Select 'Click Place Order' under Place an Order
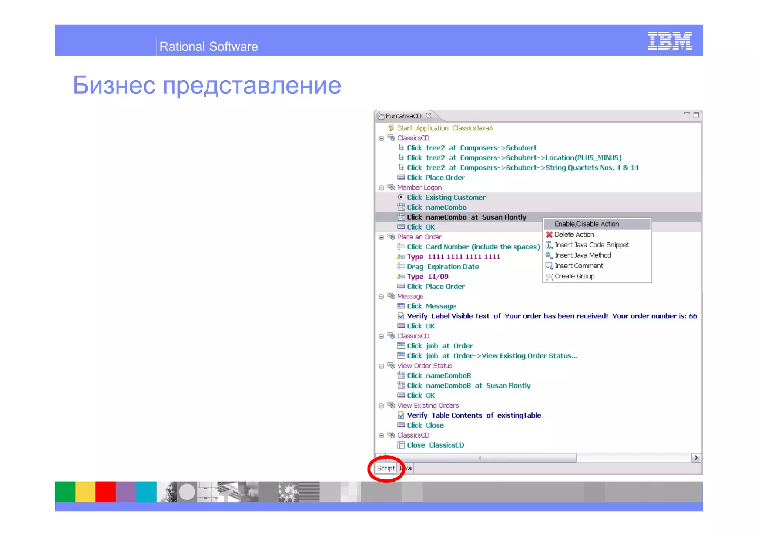Screen dimensions: 758x536 point(538,286)
